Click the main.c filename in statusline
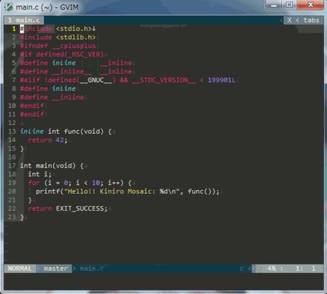The height and width of the screenshot is (294, 327). 92,268
